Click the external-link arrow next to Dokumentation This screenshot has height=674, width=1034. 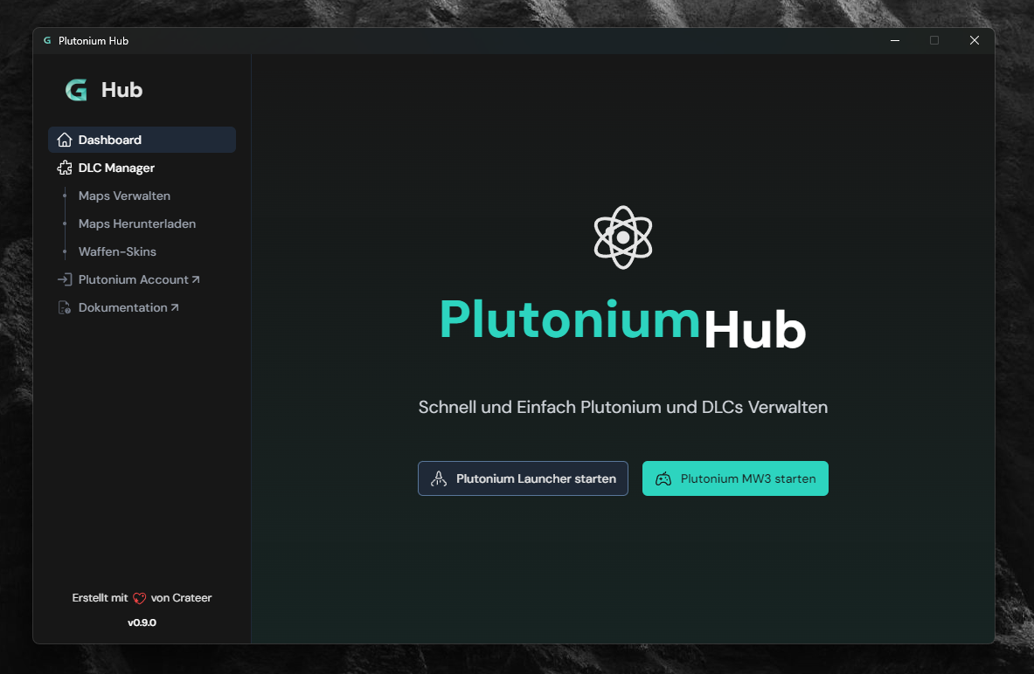click(175, 306)
